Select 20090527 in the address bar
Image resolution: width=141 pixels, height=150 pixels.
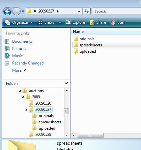46,11
